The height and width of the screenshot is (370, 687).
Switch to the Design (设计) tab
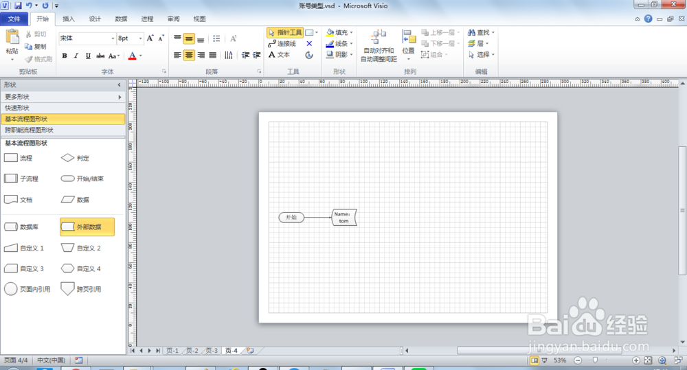click(x=95, y=19)
